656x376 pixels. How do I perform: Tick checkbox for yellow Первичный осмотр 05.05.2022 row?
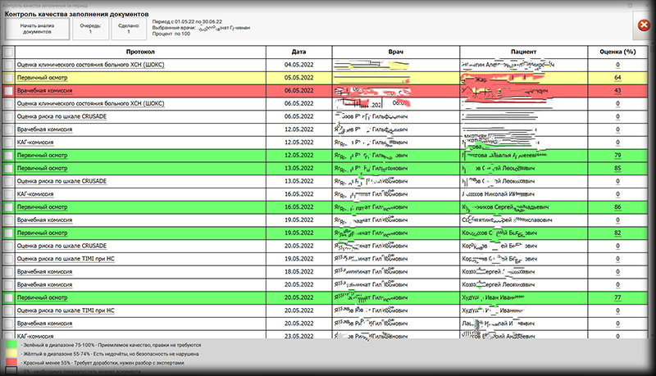point(8,78)
